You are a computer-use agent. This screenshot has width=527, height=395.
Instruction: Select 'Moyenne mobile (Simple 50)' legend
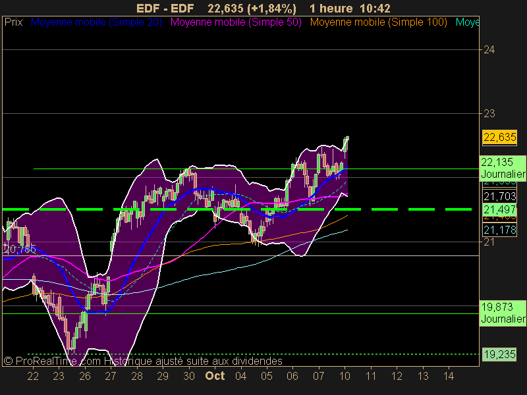(236, 22)
